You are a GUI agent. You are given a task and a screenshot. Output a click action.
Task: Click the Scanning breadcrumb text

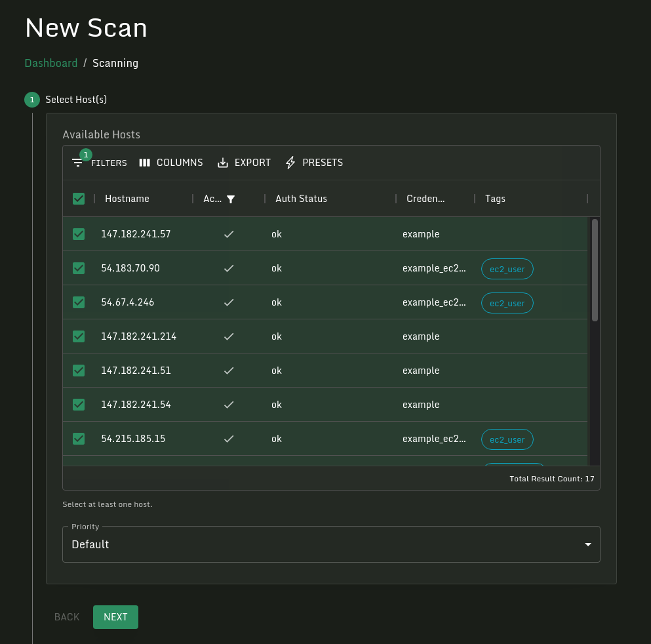(115, 63)
